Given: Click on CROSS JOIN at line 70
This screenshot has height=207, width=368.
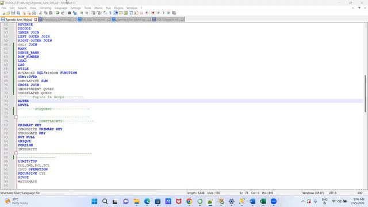Looking at the screenshot, I should pyautogui.click(x=29, y=85).
